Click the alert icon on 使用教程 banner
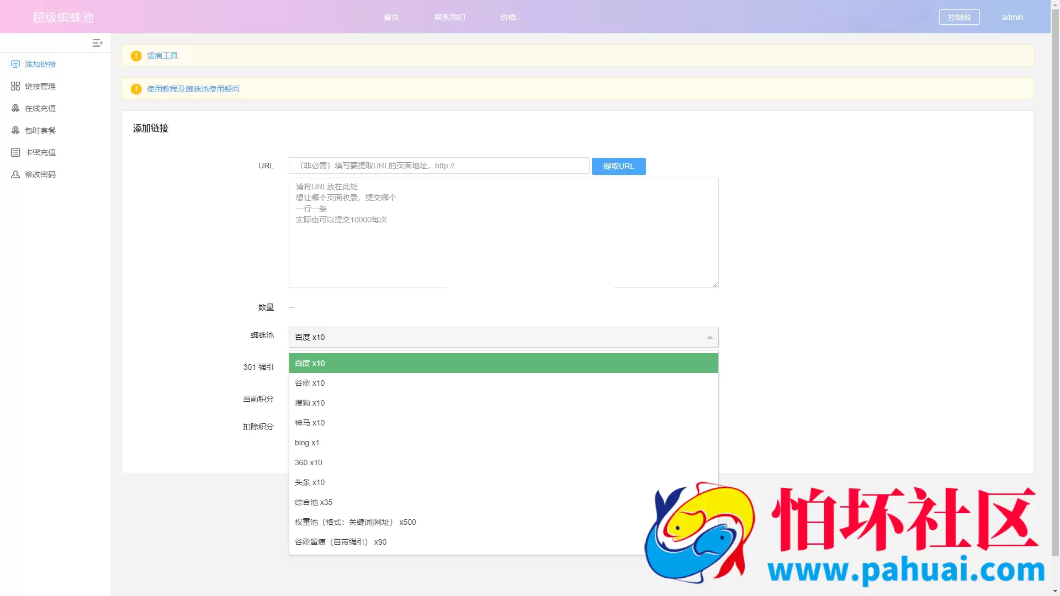This screenshot has width=1060, height=596. [x=136, y=88]
